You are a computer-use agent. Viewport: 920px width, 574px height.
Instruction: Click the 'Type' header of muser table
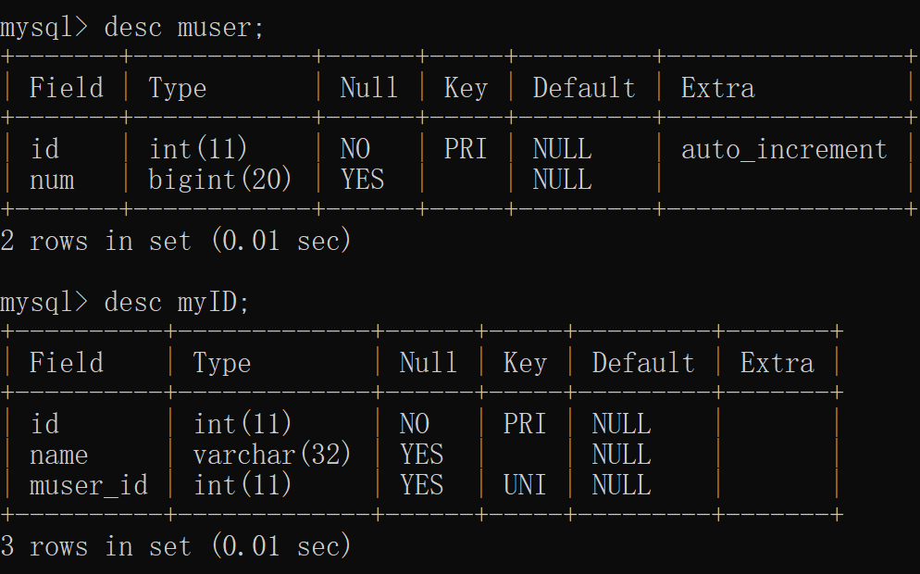[x=178, y=89]
